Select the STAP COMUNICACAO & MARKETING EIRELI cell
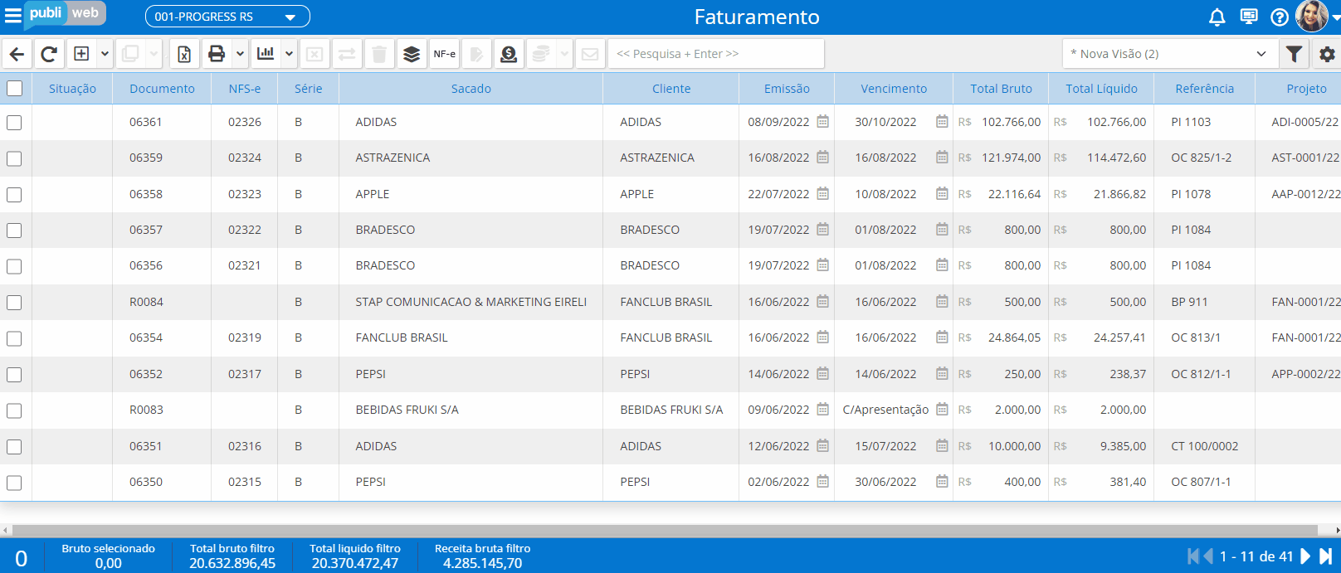Viewport: 1341px width, 573px height. [x=471, y=302]
